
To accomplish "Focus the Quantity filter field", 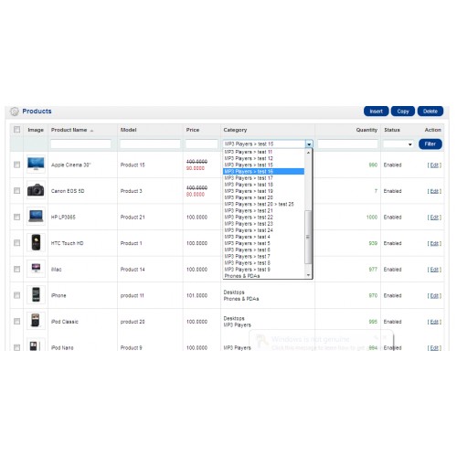I will 347,144.
